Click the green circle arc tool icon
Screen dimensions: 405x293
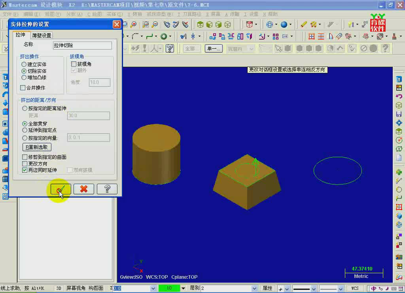(x=163, y=36)
